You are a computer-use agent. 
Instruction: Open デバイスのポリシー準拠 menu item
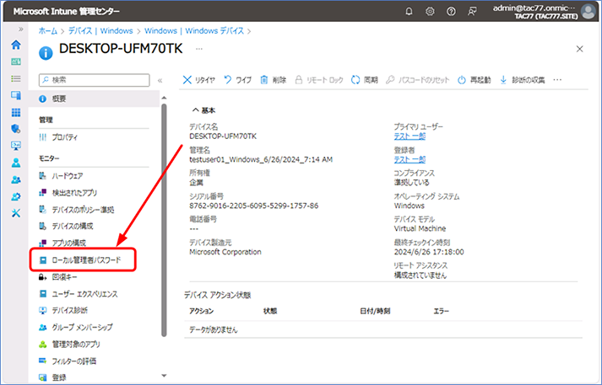click(x=77, y=210)
